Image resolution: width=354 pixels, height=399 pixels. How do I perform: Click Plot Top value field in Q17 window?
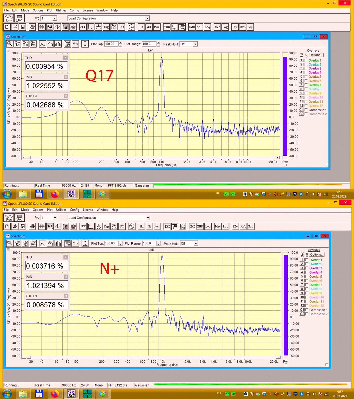[111, 44]
